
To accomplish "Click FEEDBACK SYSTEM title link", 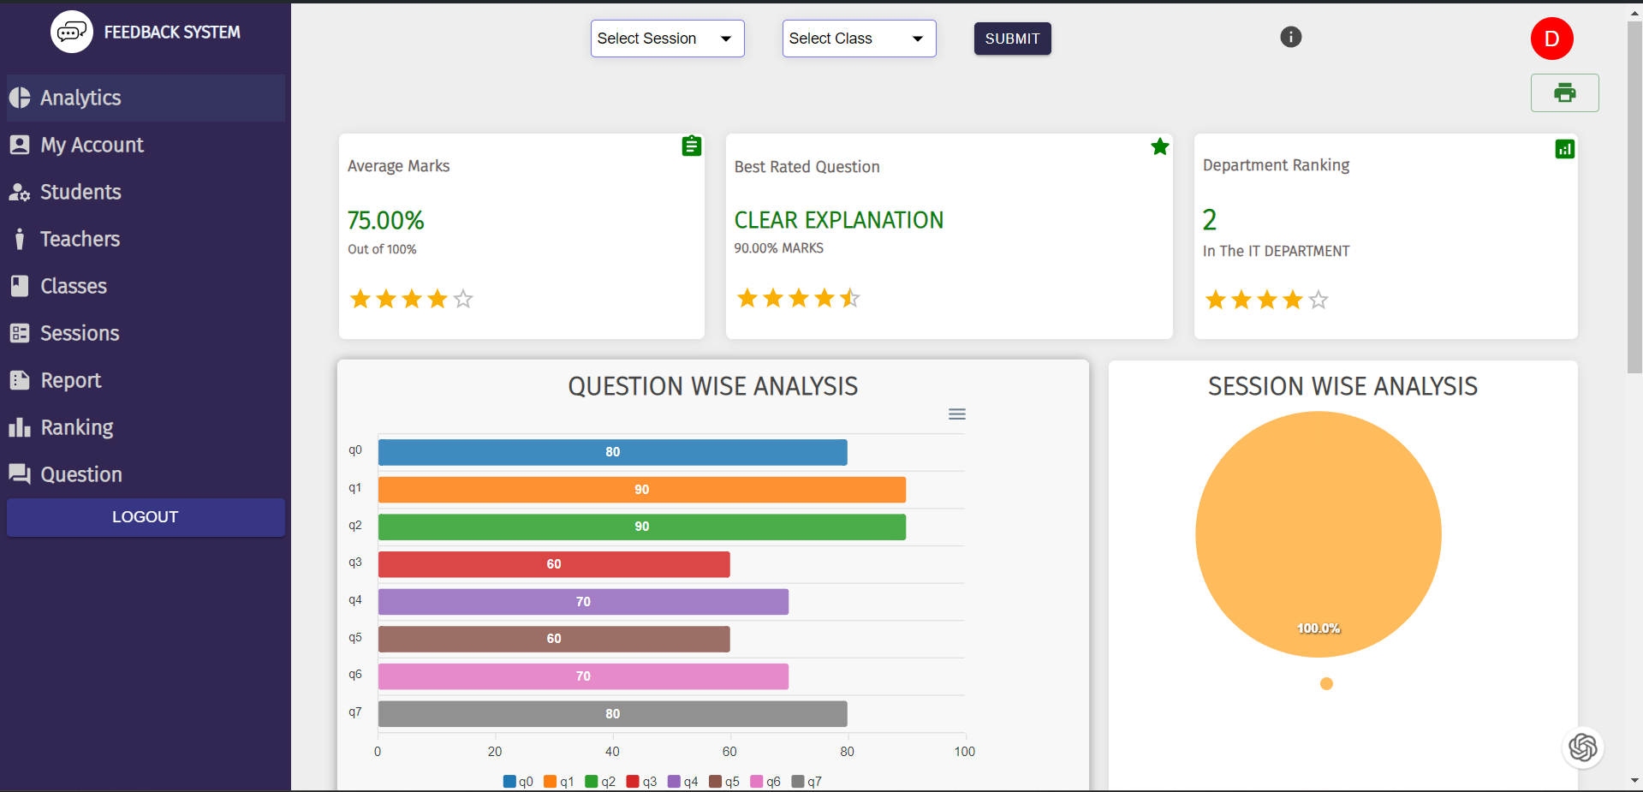I will [x=172, y=32].
